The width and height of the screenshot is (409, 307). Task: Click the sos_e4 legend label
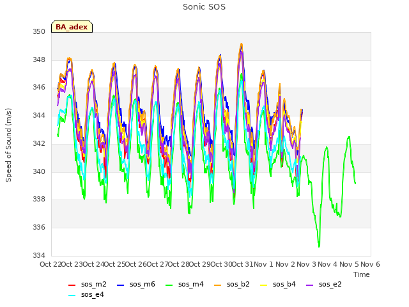92,294
